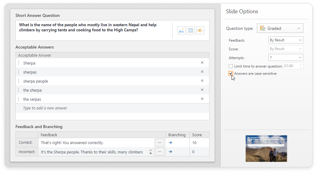Image resolution: width=317 pixels, height=173 pixels.
Task: Click the insert video icon
Action: point(191,30)
